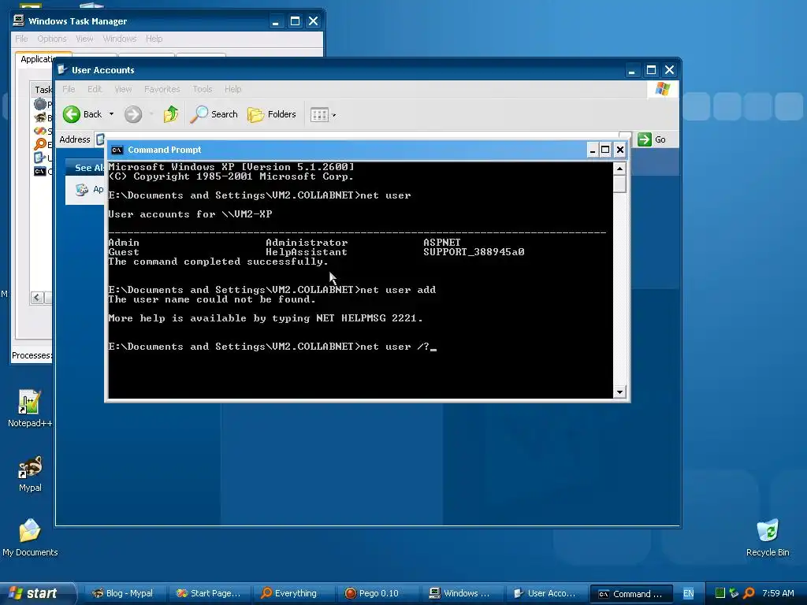
Task: Select Applications tab in Task Manager
Action: point(36,59)
